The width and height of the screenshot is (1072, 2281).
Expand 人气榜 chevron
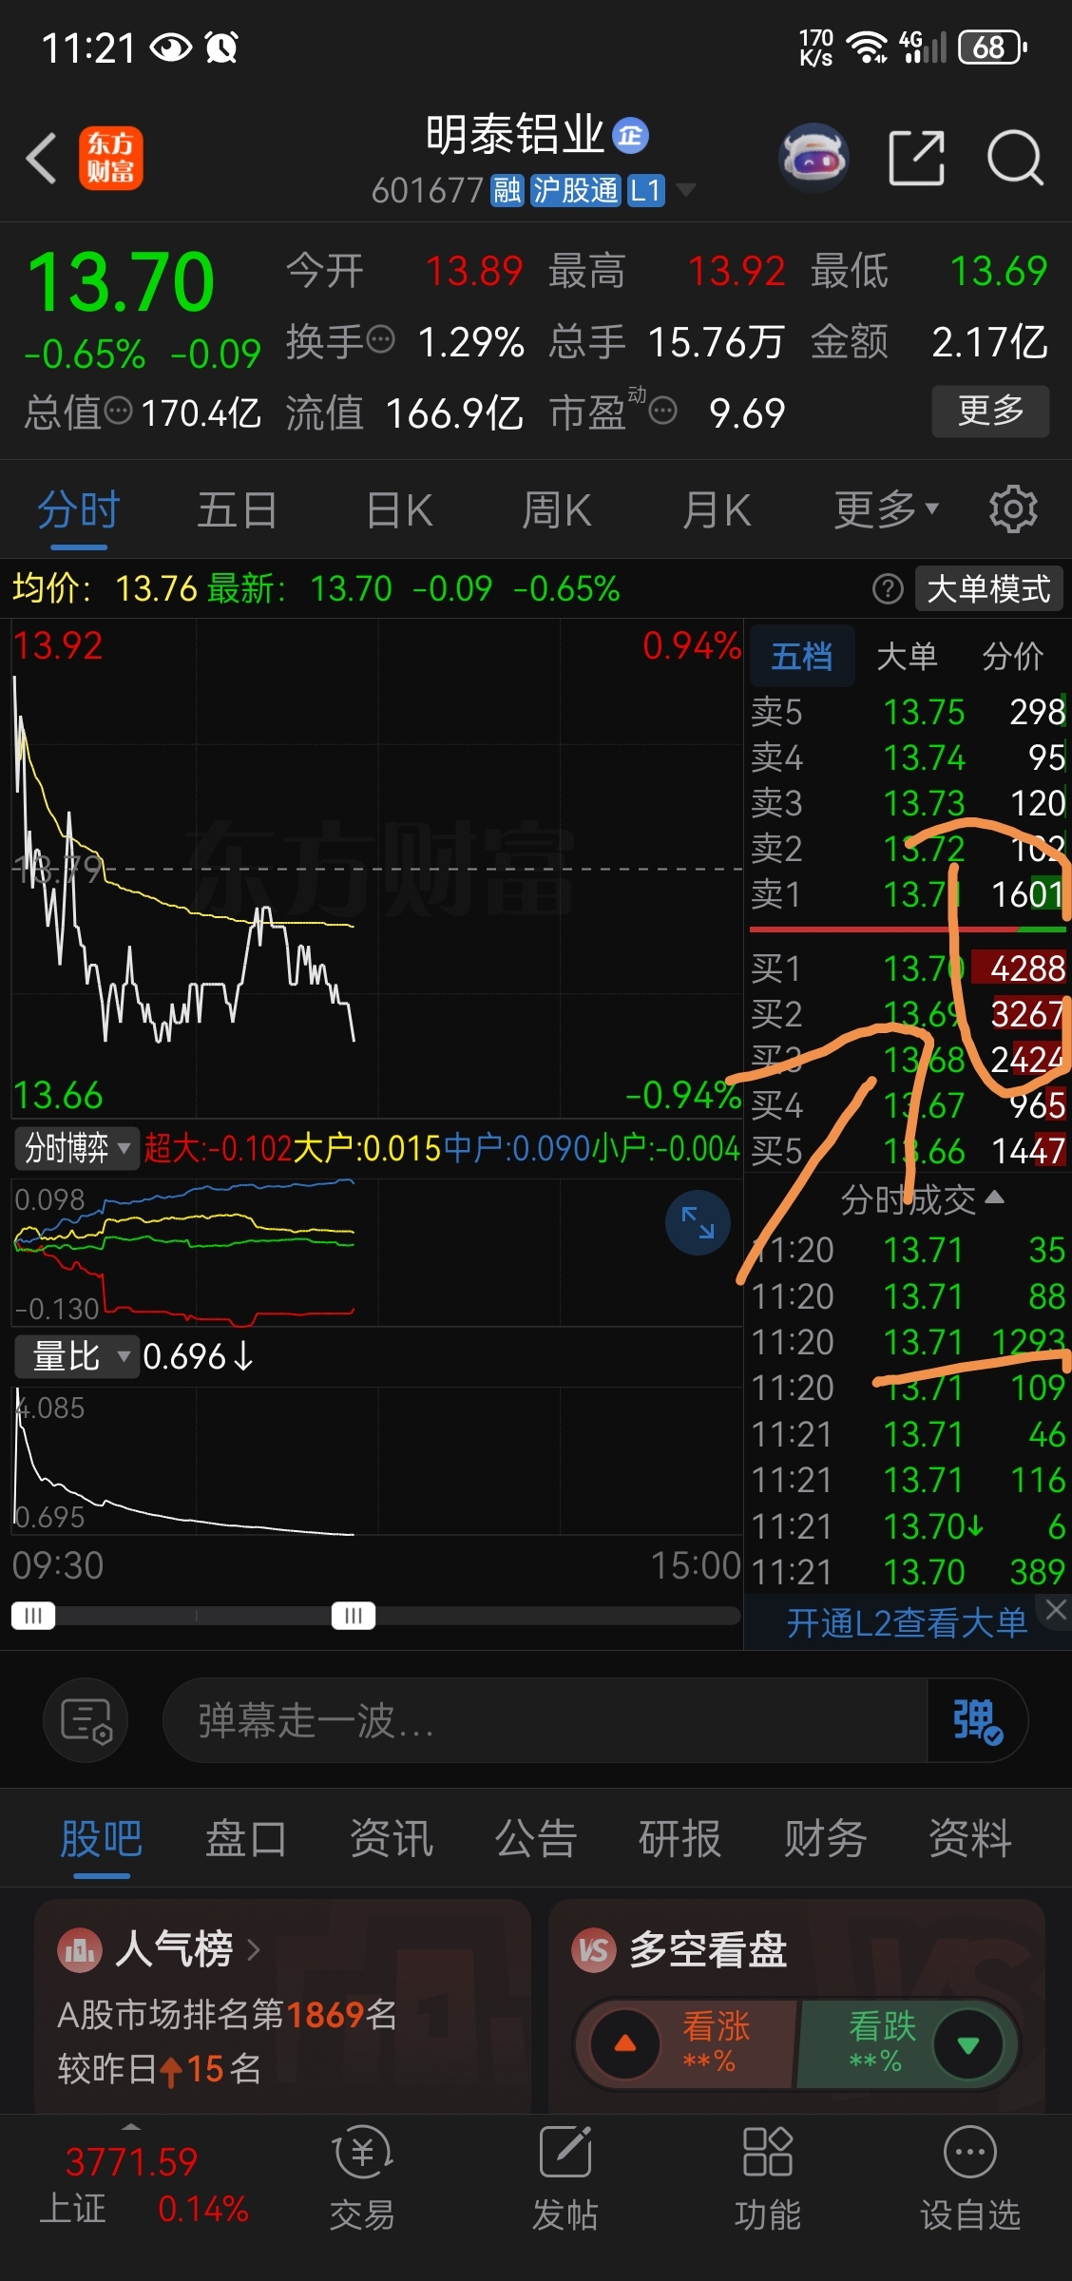(254, 1950)
